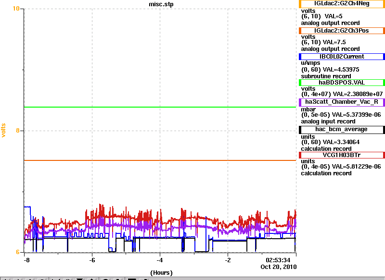
Task: Click the "uAmps" unit label
Action: pos(310,63)
